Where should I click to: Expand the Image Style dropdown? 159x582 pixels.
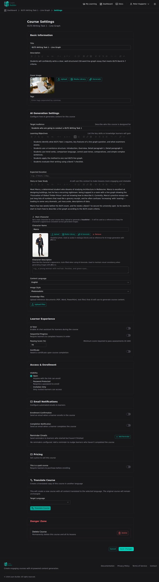coord(80,291)
